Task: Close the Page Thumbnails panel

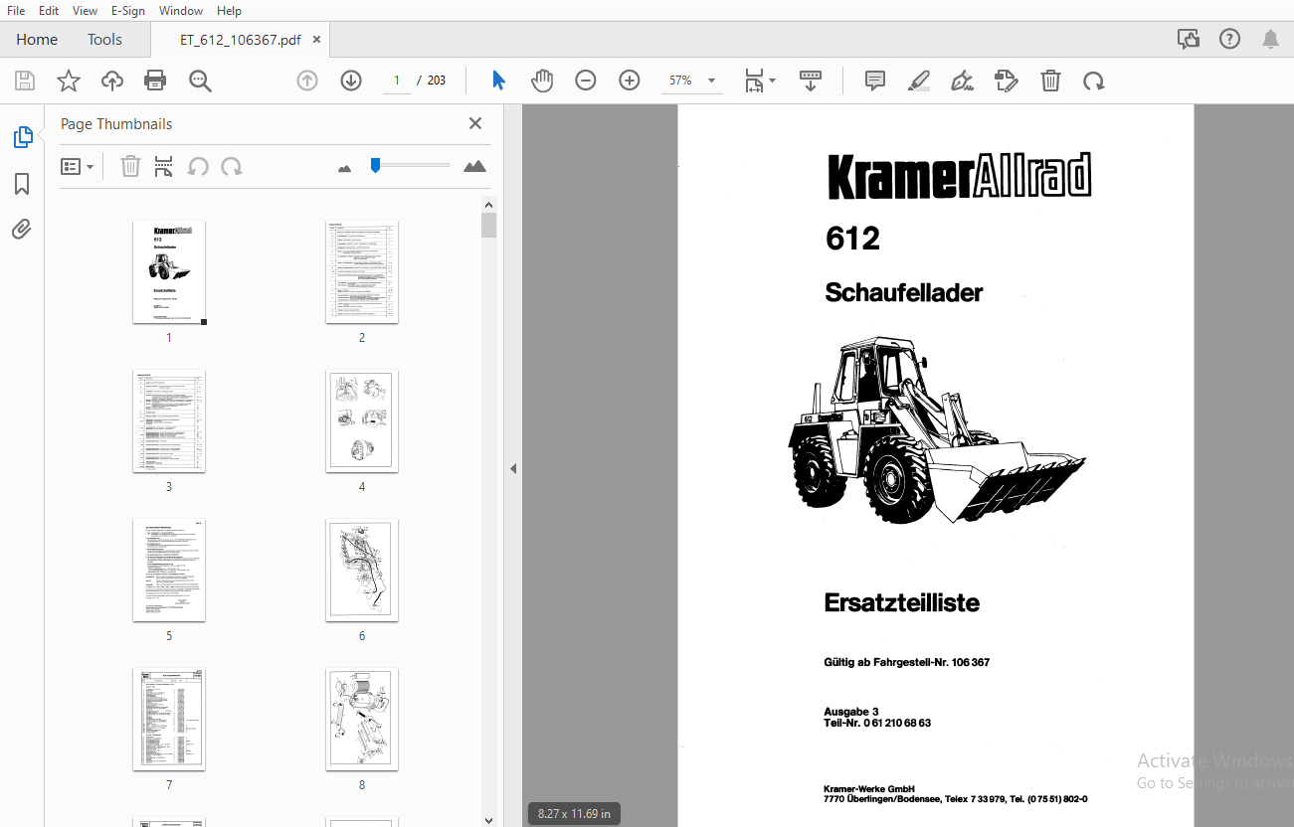Action: coord(475,123)
